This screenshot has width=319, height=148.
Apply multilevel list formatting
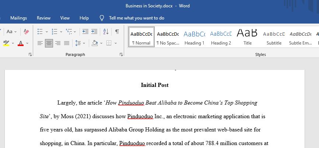coord(69,32)
